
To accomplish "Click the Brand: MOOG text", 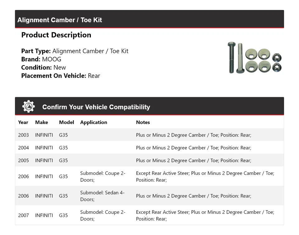I will [x=41, y=59].
